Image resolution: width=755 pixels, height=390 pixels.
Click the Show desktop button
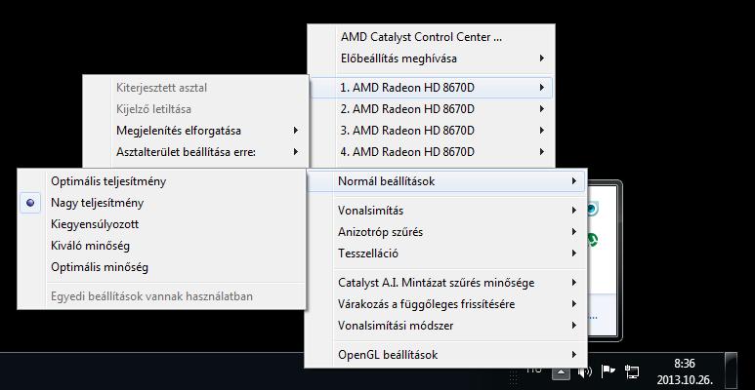[x=731, y=371]
